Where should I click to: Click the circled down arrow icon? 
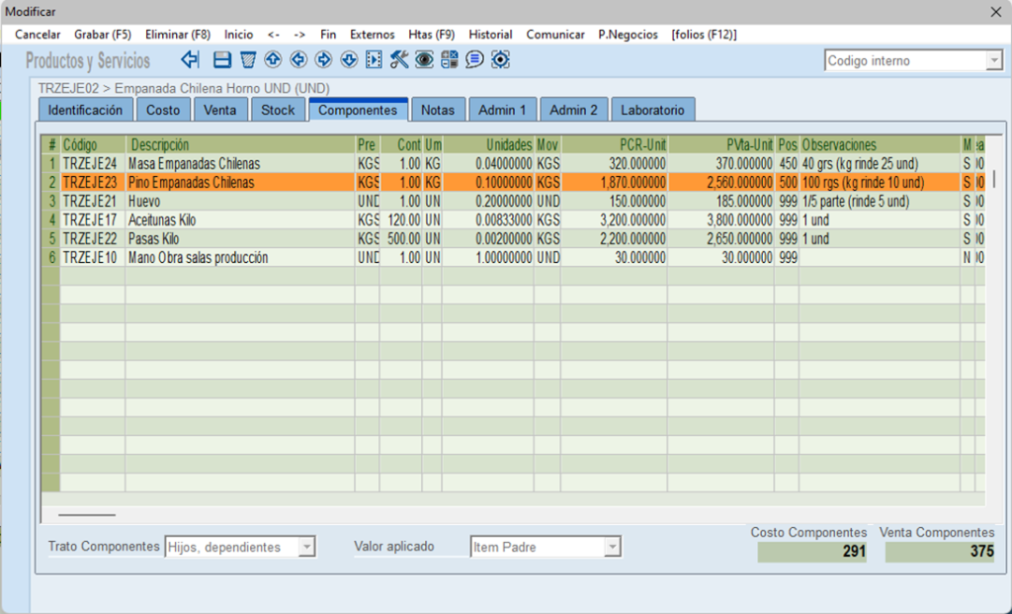pyautogui.click(x=349, y=60)
